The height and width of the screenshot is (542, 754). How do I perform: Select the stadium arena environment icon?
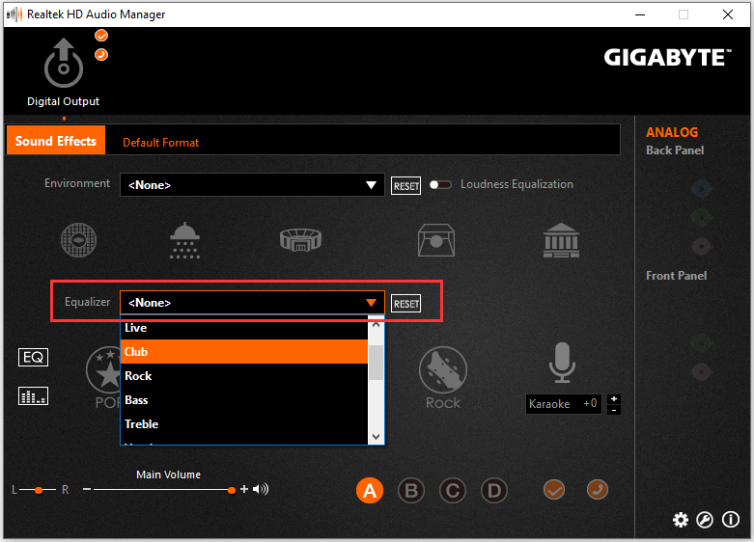click(300, 239)
